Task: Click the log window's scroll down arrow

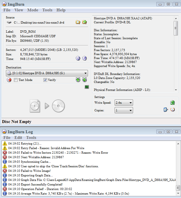Action: 178,193
